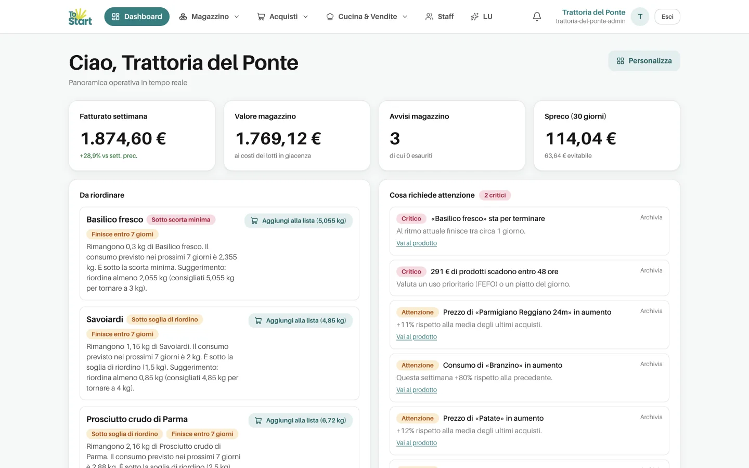Archive the Parmigiano Reggiano price alert
Image resolution: width=749 pixels, height=468 pixels.
[x=651, y=311]
